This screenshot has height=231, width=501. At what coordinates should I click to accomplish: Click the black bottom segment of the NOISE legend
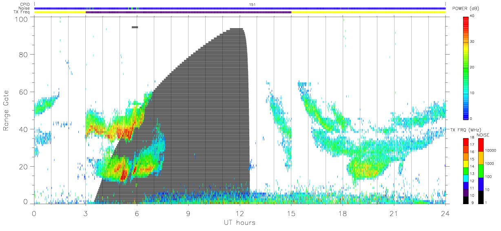click(x=480, y=197)
